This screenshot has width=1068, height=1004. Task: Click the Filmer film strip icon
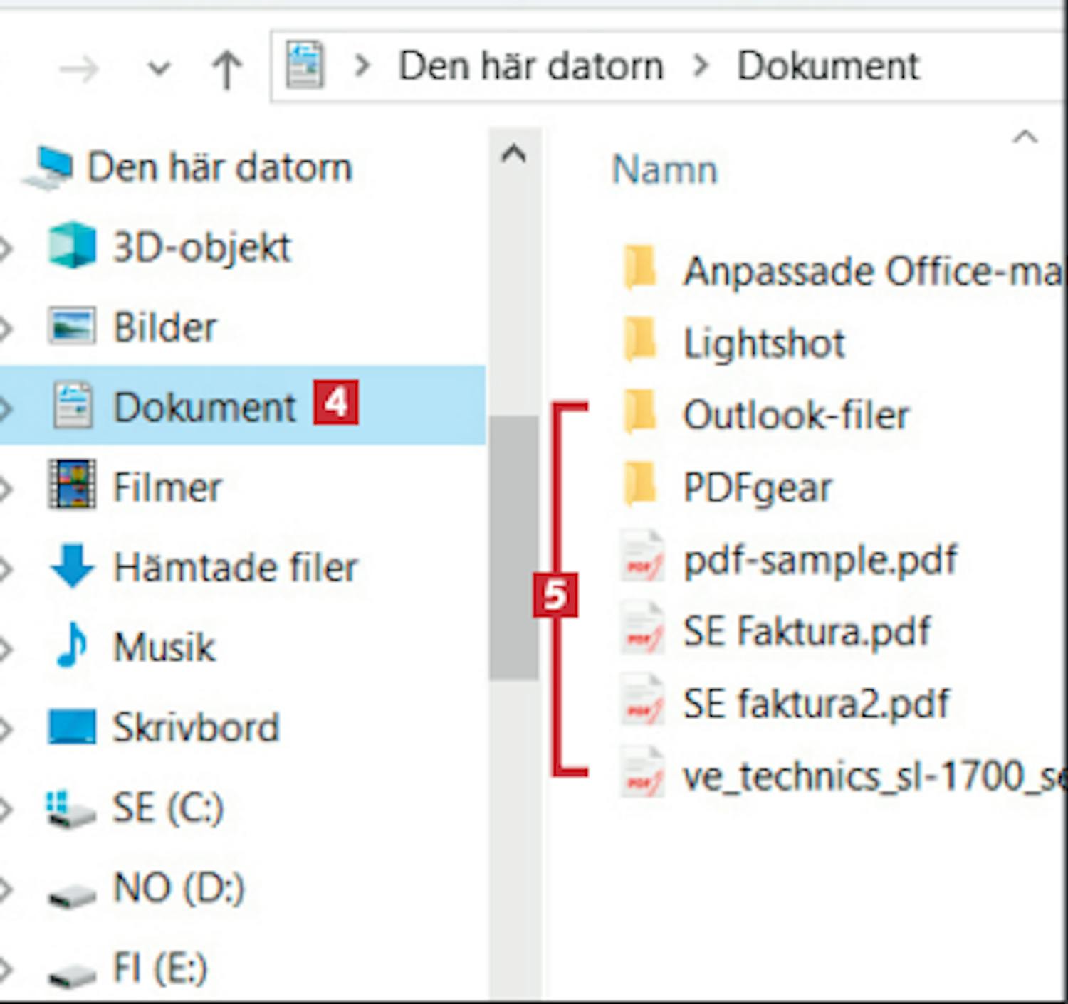click(x=71, y=486)
